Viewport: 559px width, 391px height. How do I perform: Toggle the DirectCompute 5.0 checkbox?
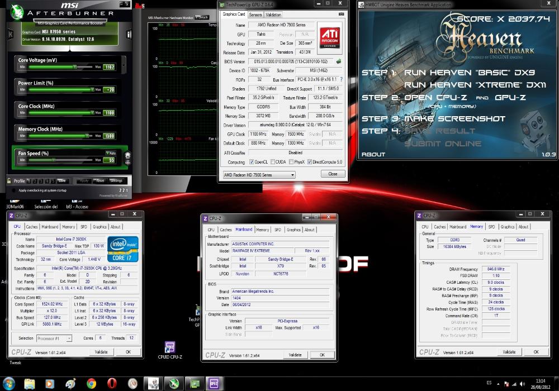(x=310, y=162)
